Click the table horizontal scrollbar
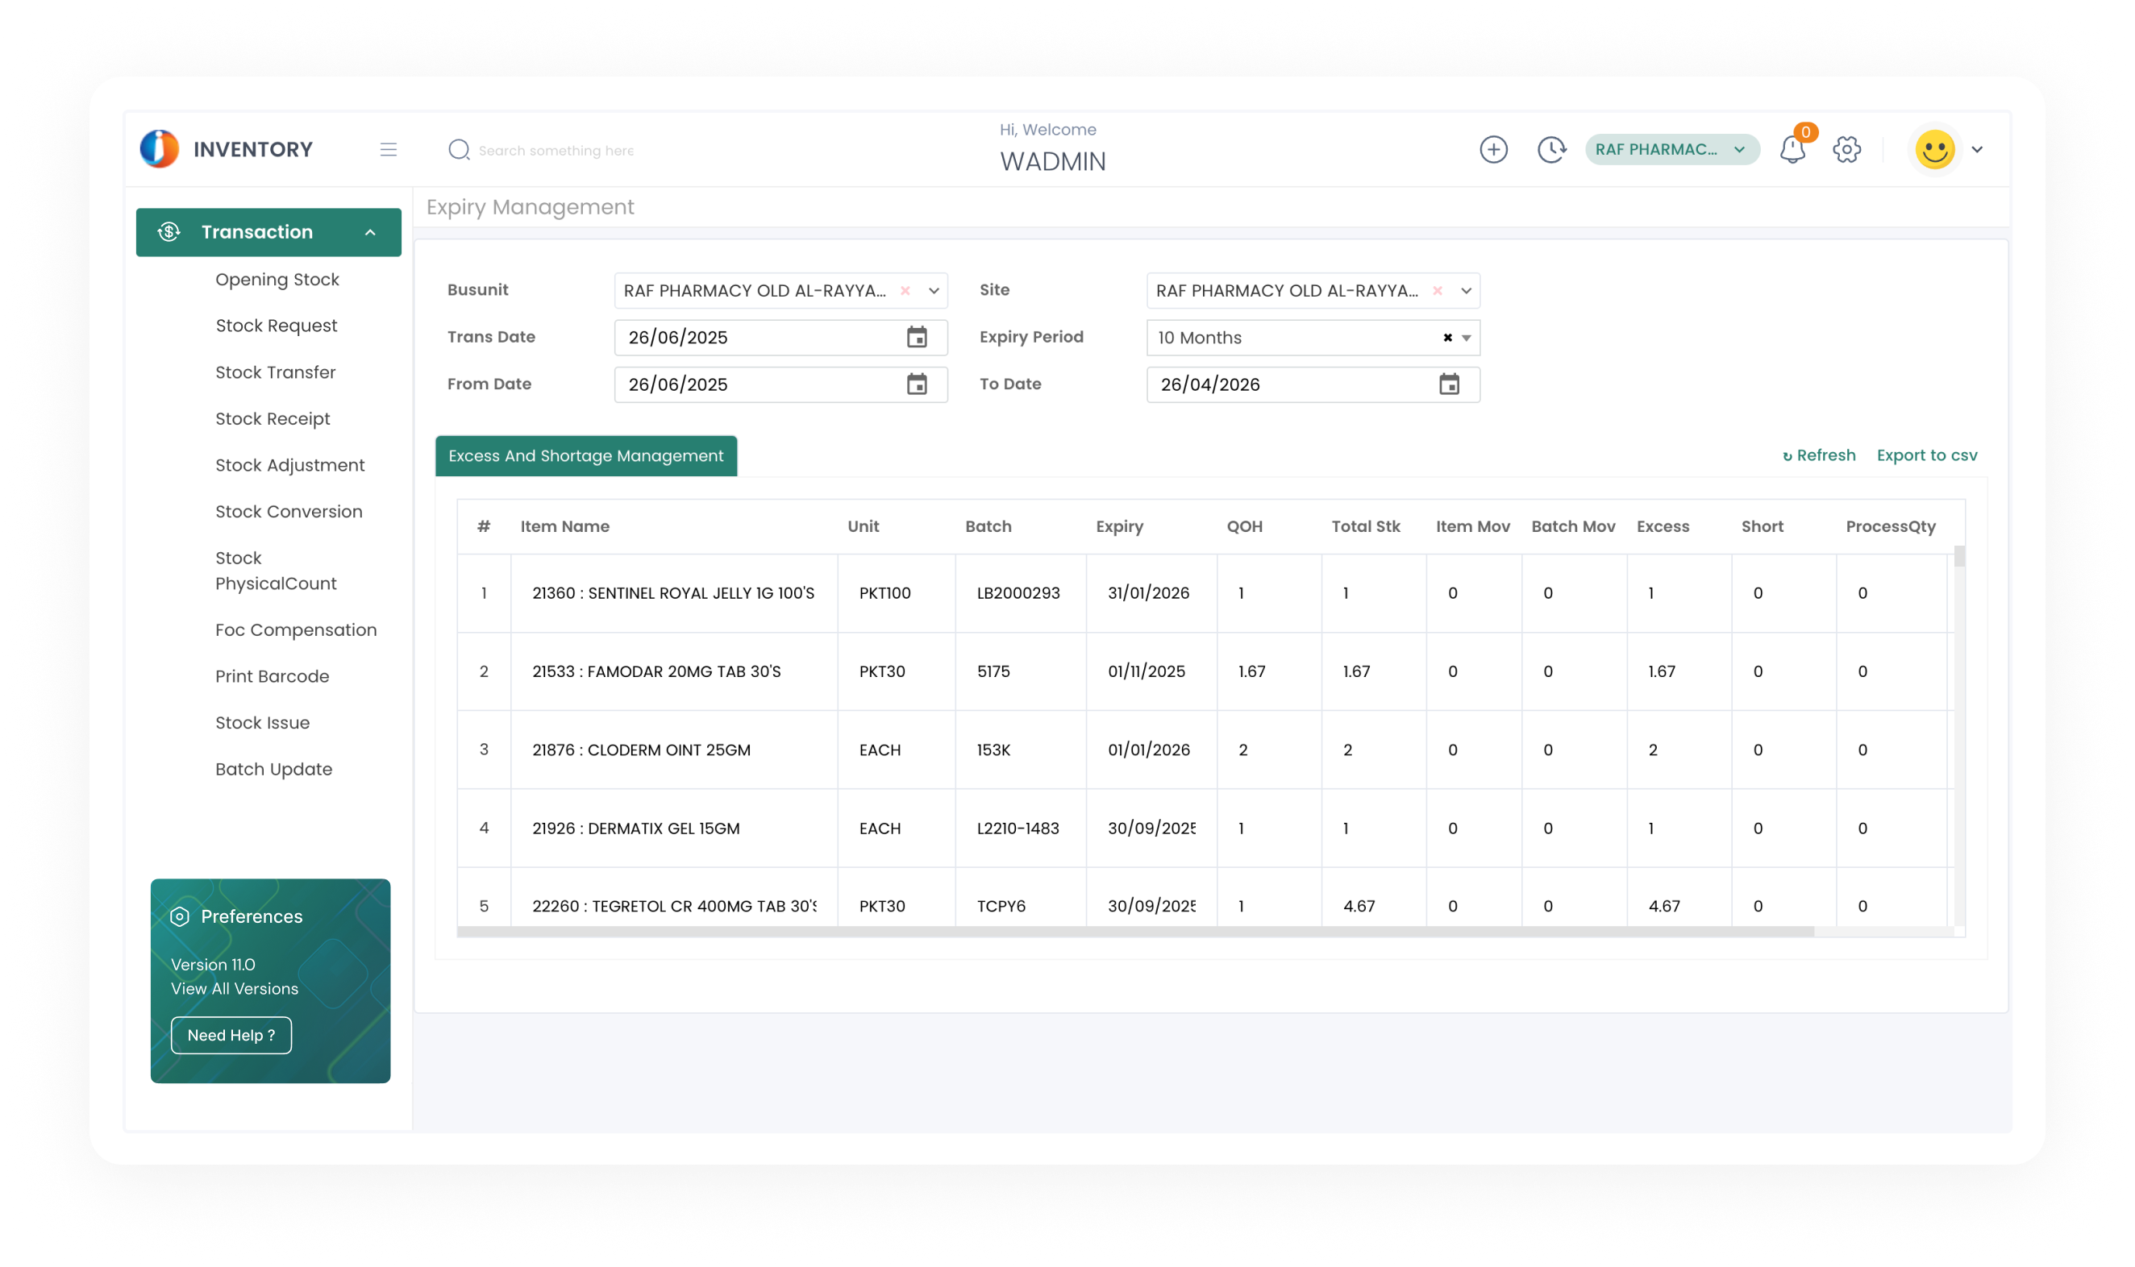This screenshot has height=1267, width=2135. [1135, 932]
